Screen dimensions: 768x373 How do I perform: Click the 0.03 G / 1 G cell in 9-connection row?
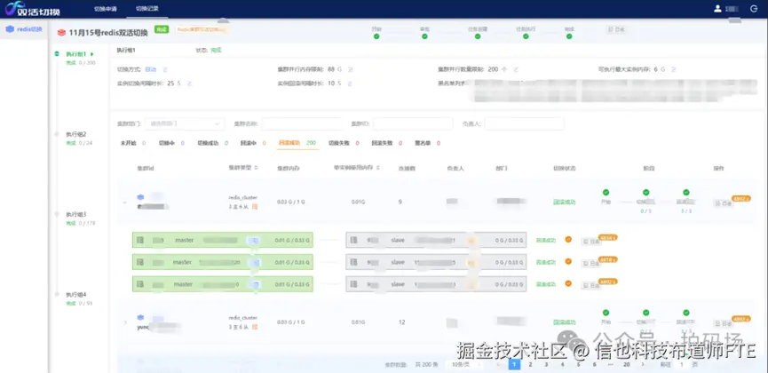(291, 202)
